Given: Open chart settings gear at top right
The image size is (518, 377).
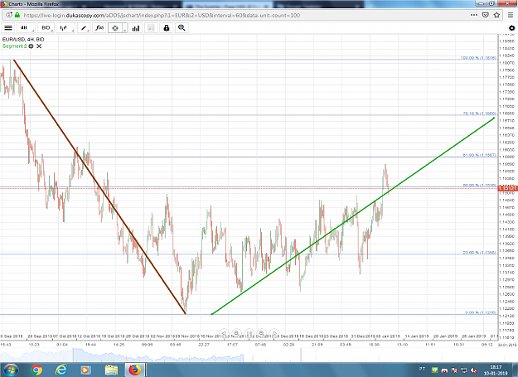Looking at the screenshot, I should coord(511,28).
